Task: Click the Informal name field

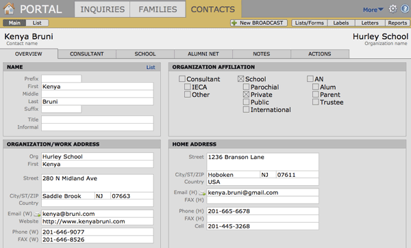Action: (97, 127)
